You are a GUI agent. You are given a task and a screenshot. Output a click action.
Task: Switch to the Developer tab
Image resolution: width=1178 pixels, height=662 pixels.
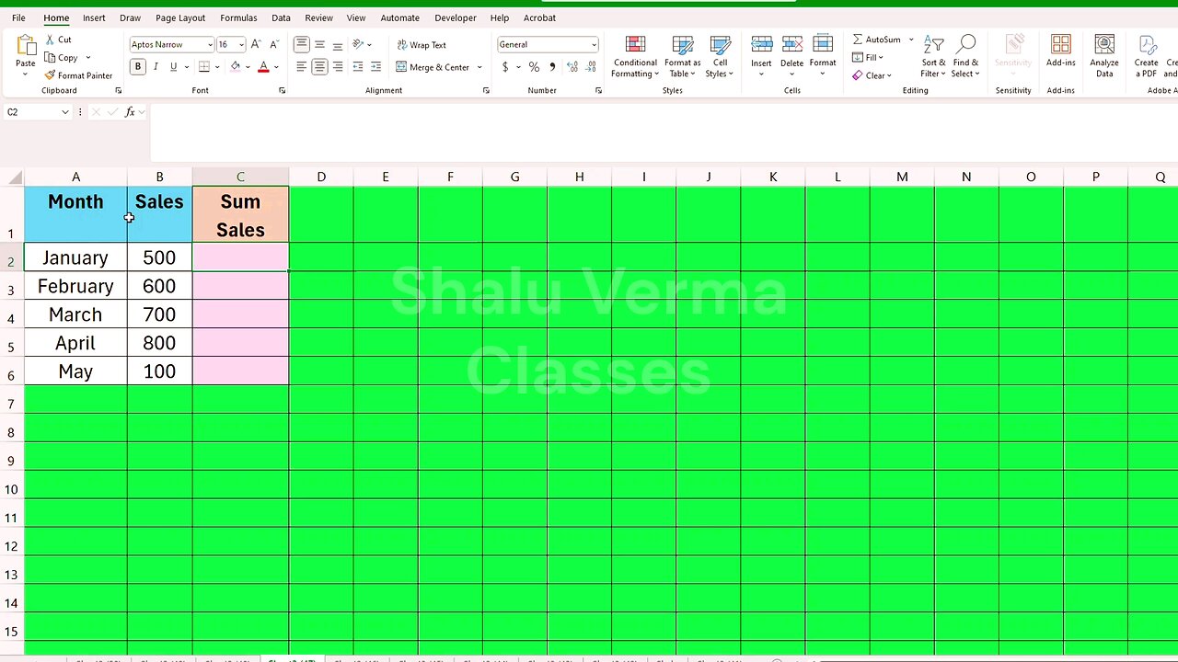click(456, 17)
